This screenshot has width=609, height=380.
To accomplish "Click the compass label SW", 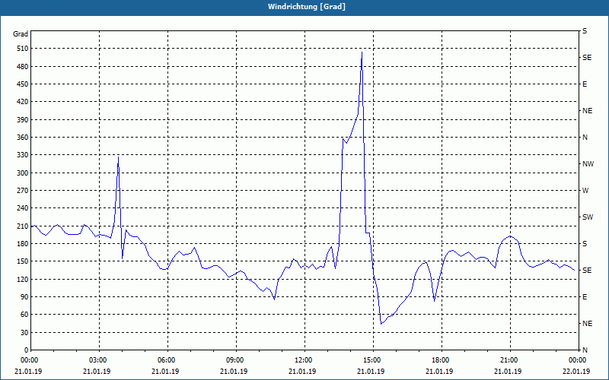I will pos(588,217).
